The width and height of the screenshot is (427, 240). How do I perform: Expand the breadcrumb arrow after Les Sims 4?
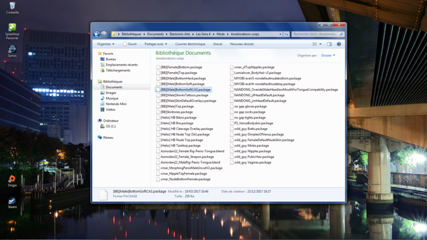213,34
